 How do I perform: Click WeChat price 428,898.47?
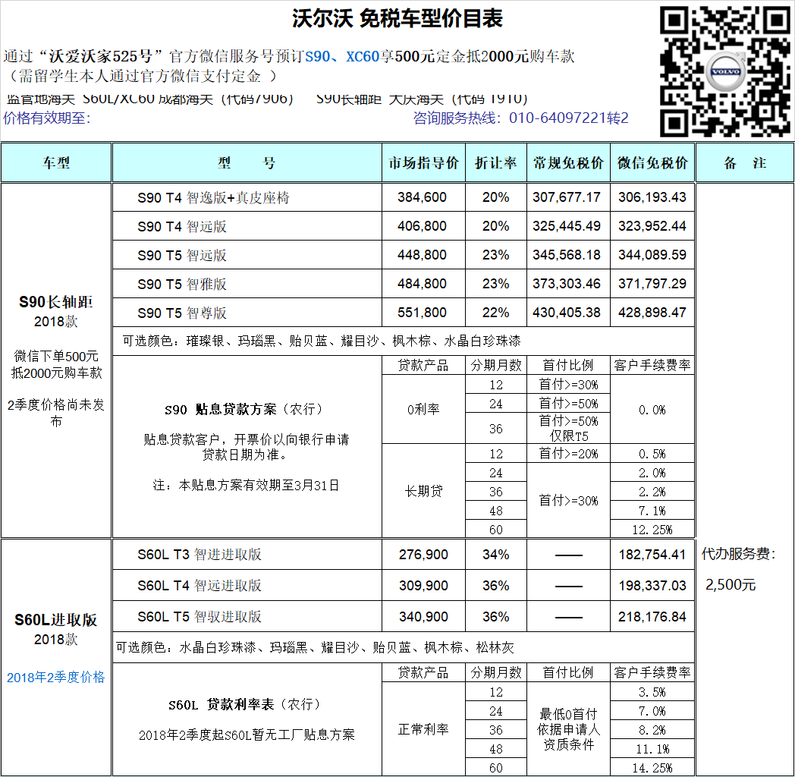(x=652, y=313)
